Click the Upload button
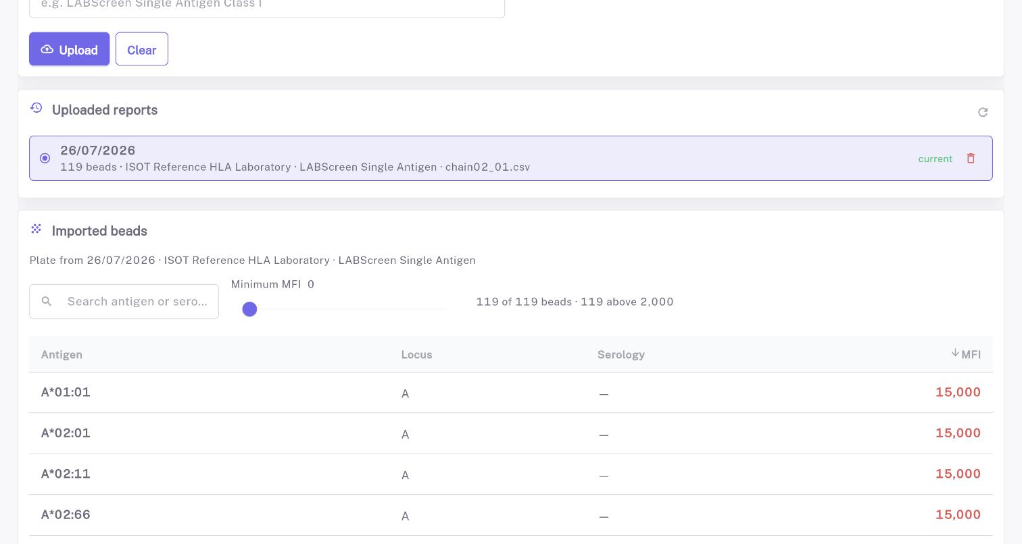The image size is (1022, 544). (69, 49)
